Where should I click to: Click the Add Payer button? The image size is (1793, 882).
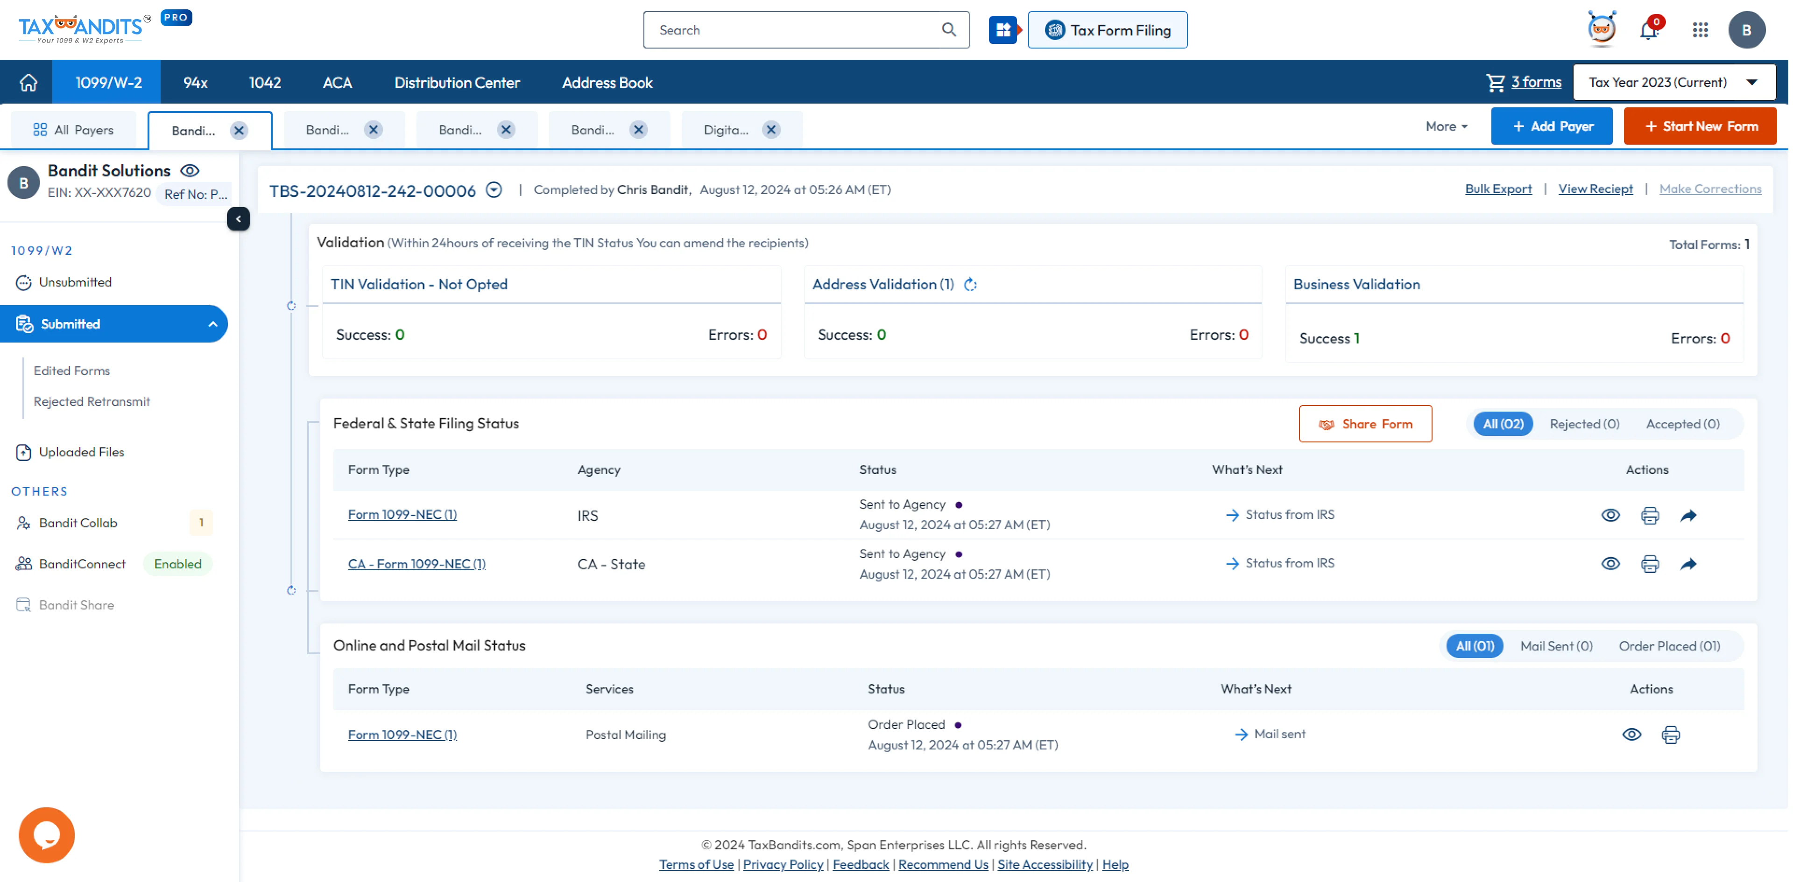click(x=1552, y=126)
